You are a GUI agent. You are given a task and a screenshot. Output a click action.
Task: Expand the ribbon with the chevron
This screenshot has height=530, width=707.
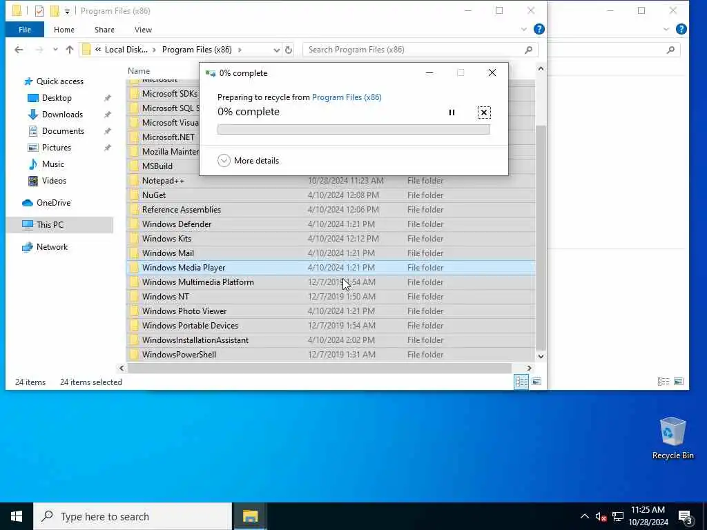pyautogui.click(x=523, y=29)
